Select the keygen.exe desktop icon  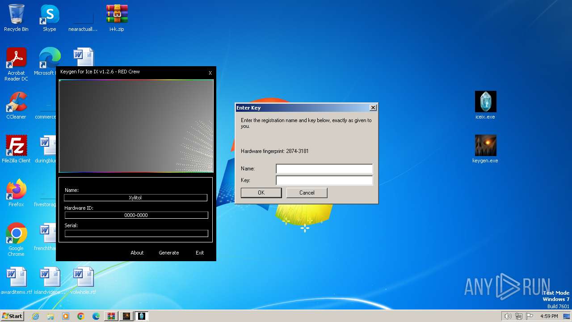coord(485,149)
